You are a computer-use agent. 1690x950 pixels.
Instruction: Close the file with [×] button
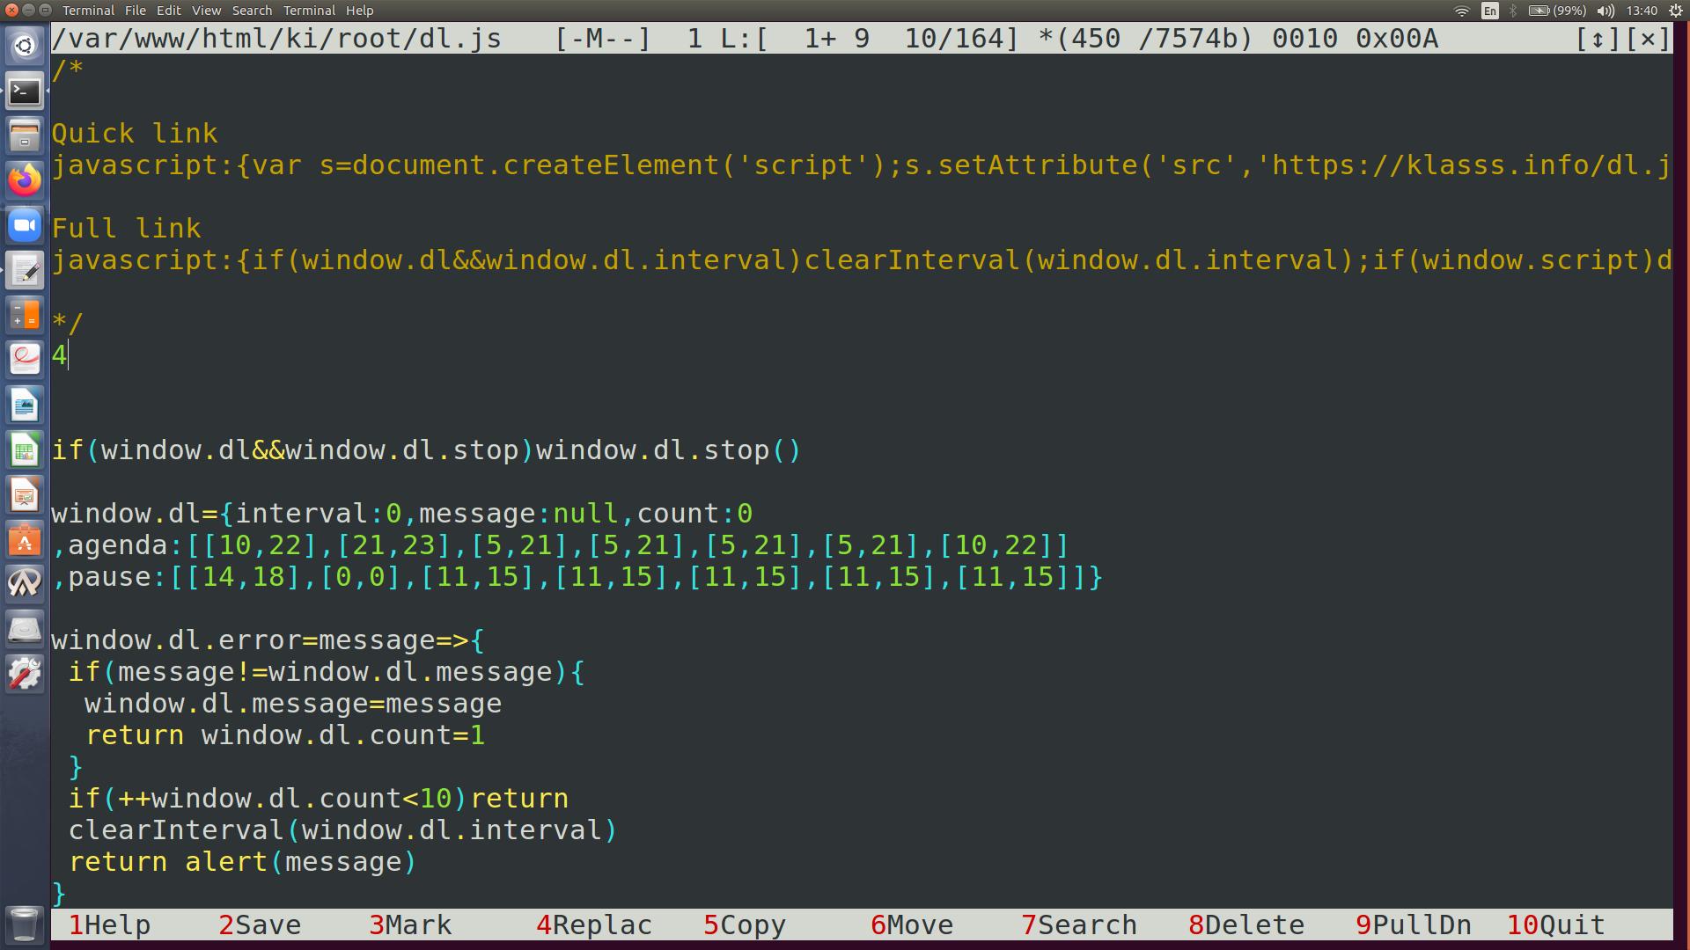(x=1648, y=39)
